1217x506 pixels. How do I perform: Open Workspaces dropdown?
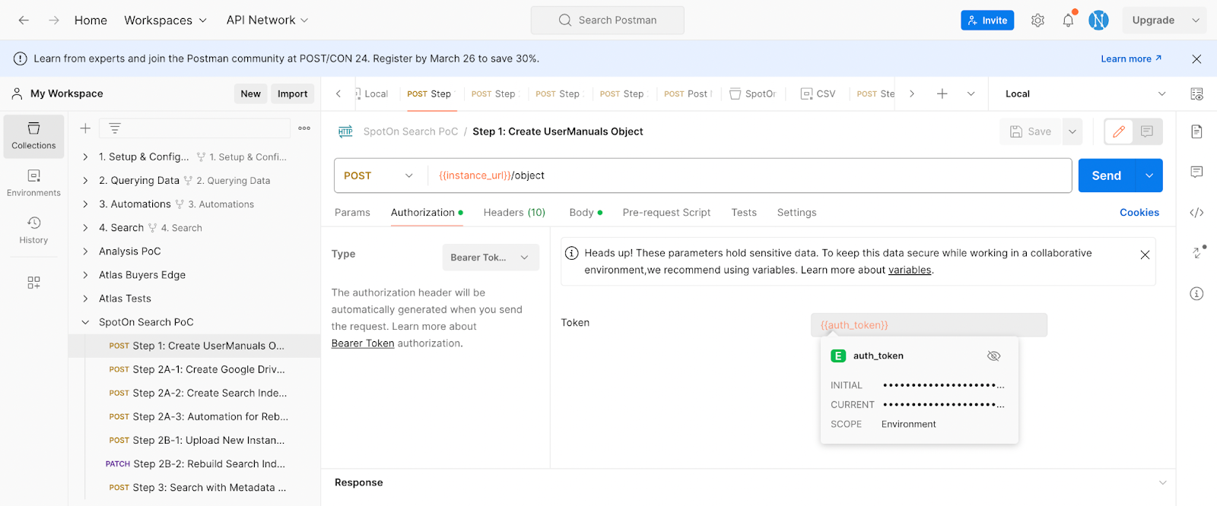[x=165, y=21]
